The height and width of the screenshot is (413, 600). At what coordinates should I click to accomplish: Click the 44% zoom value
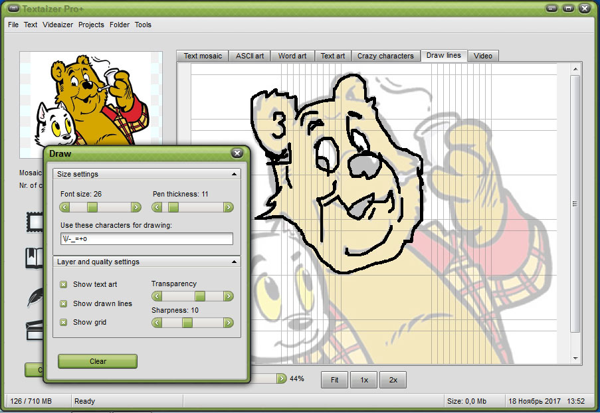coord(297,378)
